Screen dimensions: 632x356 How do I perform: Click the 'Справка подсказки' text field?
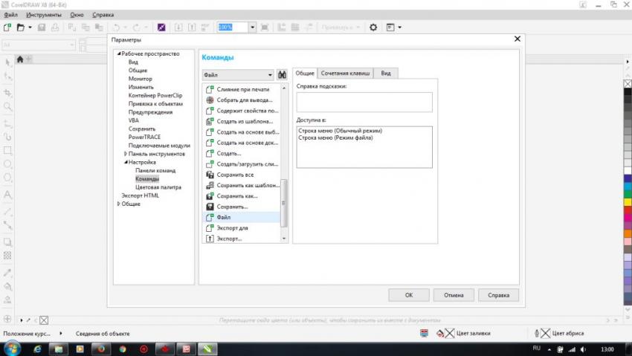[x=364, y=103]
